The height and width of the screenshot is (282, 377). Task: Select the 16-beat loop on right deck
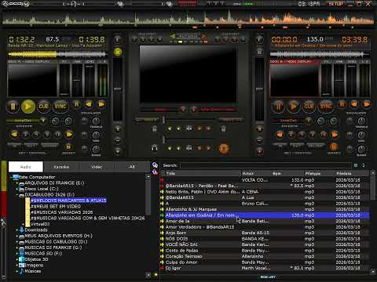[x=324, y=135]
